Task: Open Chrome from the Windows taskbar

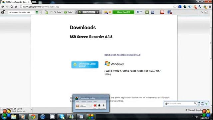Action: pos(33,117)
